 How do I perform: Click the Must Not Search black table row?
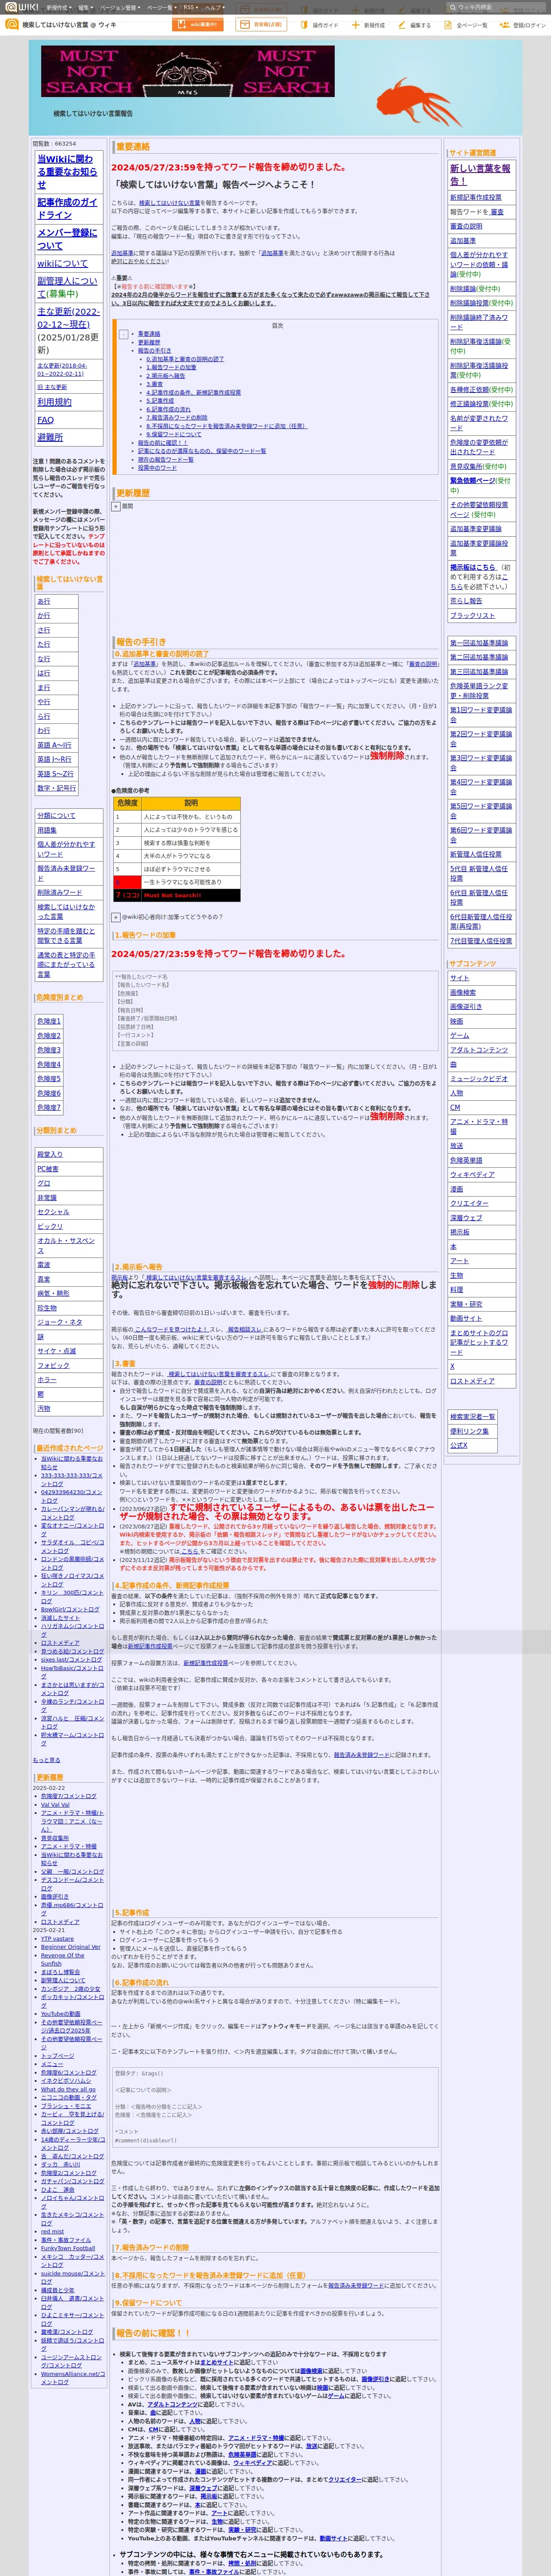pos(176,895)
